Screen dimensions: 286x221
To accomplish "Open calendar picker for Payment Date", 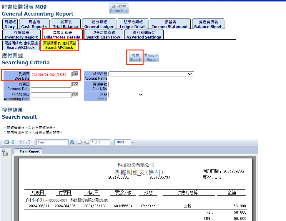I will point(75,84).
